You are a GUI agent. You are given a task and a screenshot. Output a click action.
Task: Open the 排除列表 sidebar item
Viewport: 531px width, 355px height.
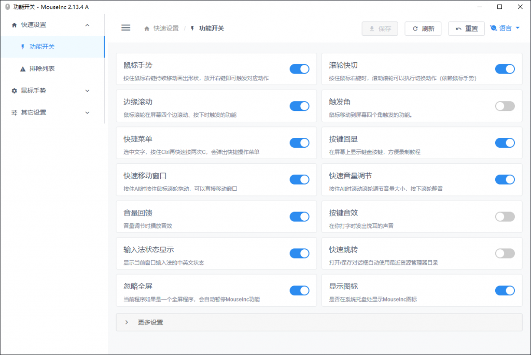[42, 68]
